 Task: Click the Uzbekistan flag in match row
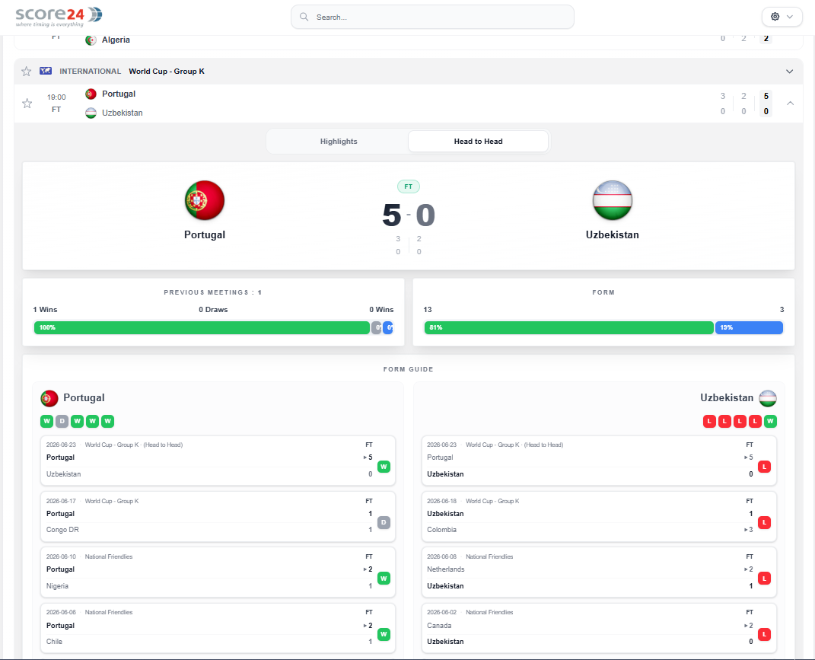tap(91, 113)
